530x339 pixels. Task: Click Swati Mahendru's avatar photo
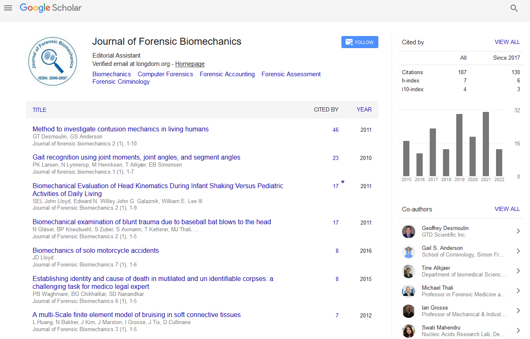[x=409, y=331]
